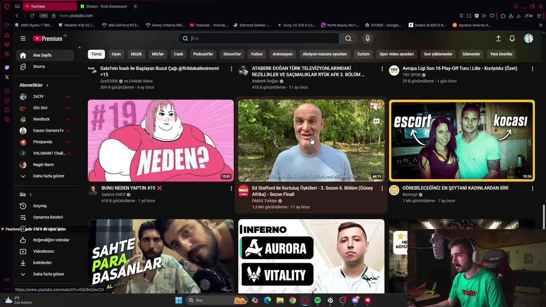Open a new browser tab with plus

(x=135, y=6)
